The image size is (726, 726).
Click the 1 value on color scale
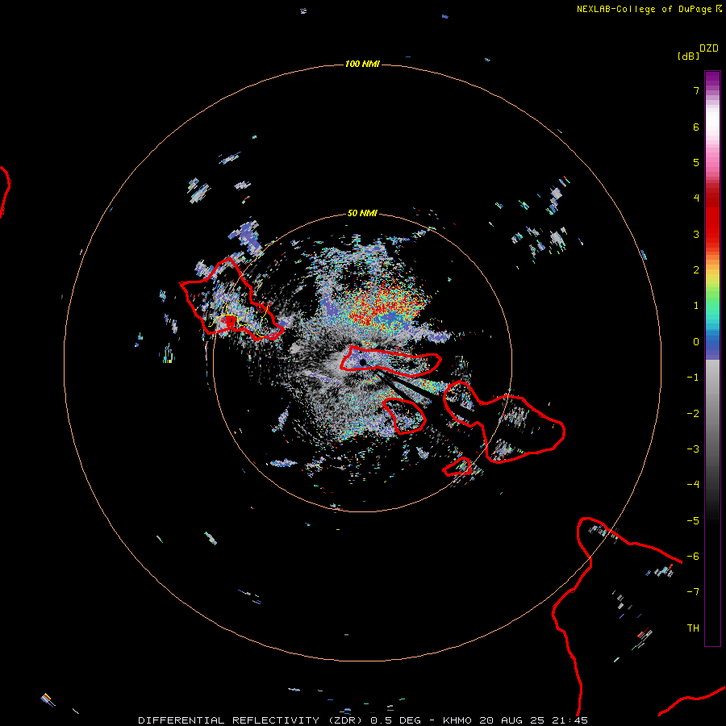696,306
